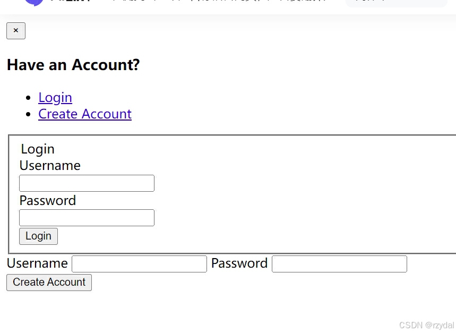Viewport: 456px width, 333px height.
Task: Click the purple logo at top left
Action: 35,2
